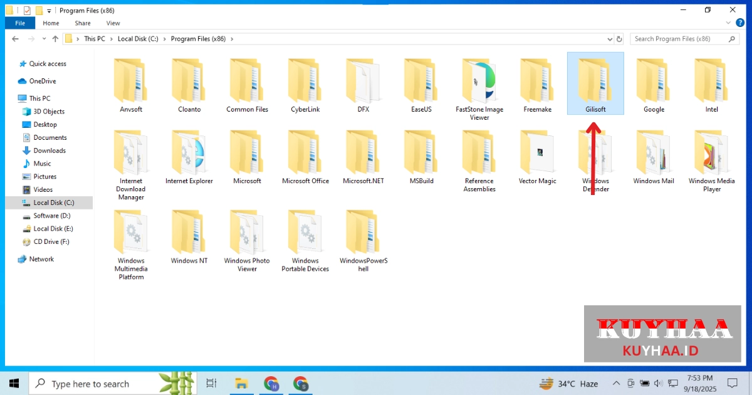Open the Windows Mail folder

(x=654, y=157)
